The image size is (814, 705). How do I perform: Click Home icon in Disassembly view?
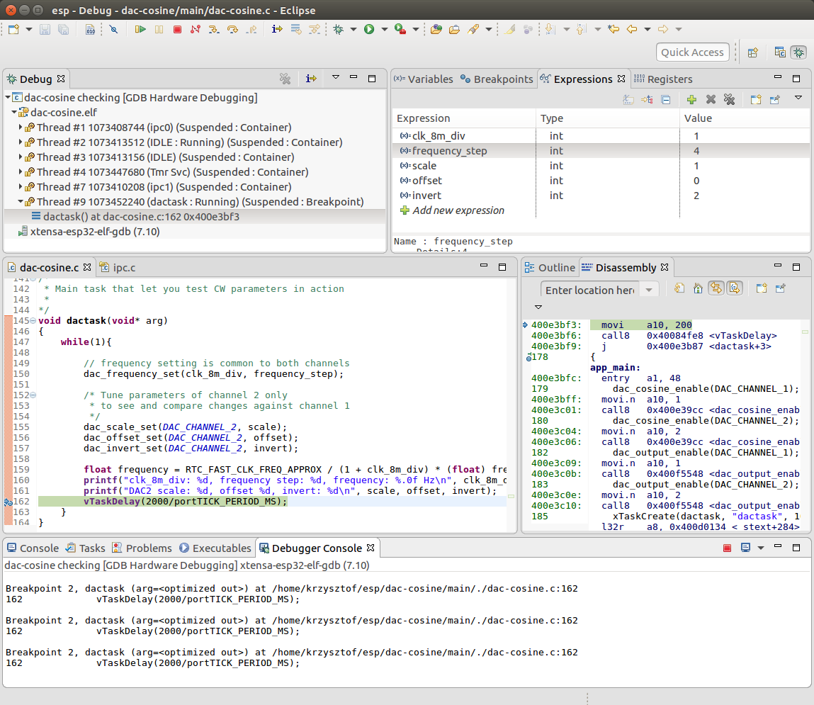[698, 288]
